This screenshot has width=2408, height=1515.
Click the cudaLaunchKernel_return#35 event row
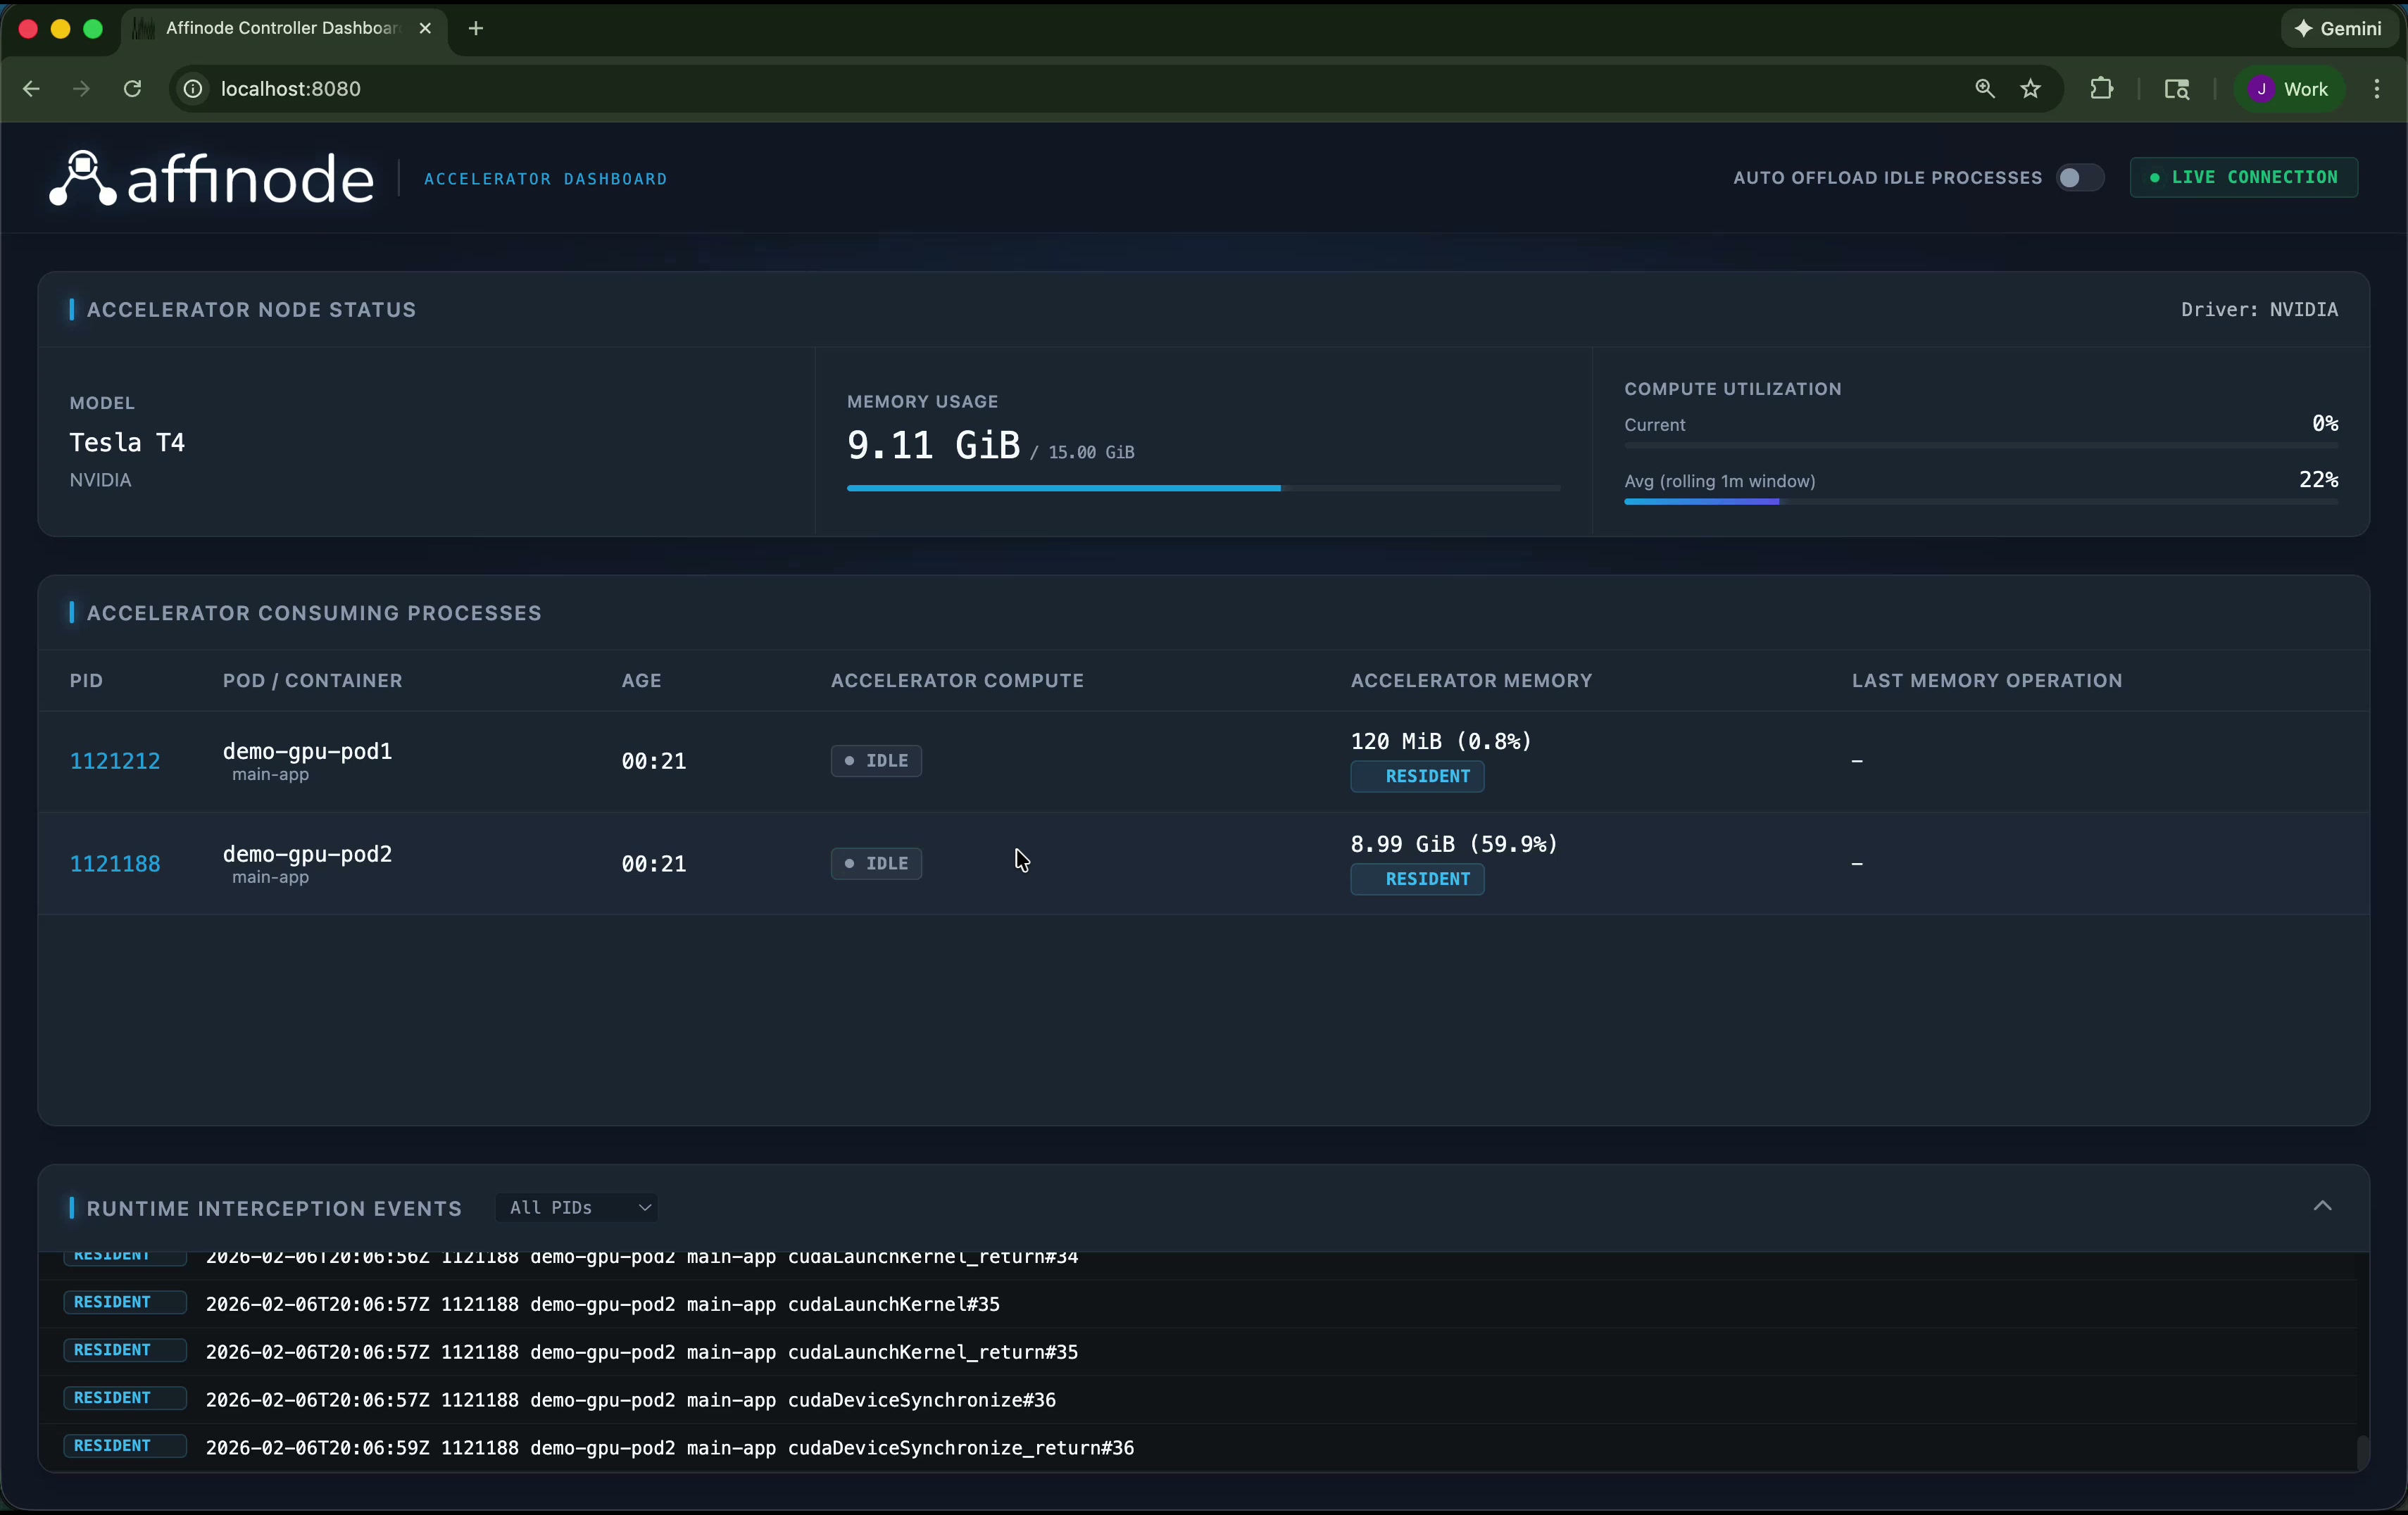(1198, 1351)
